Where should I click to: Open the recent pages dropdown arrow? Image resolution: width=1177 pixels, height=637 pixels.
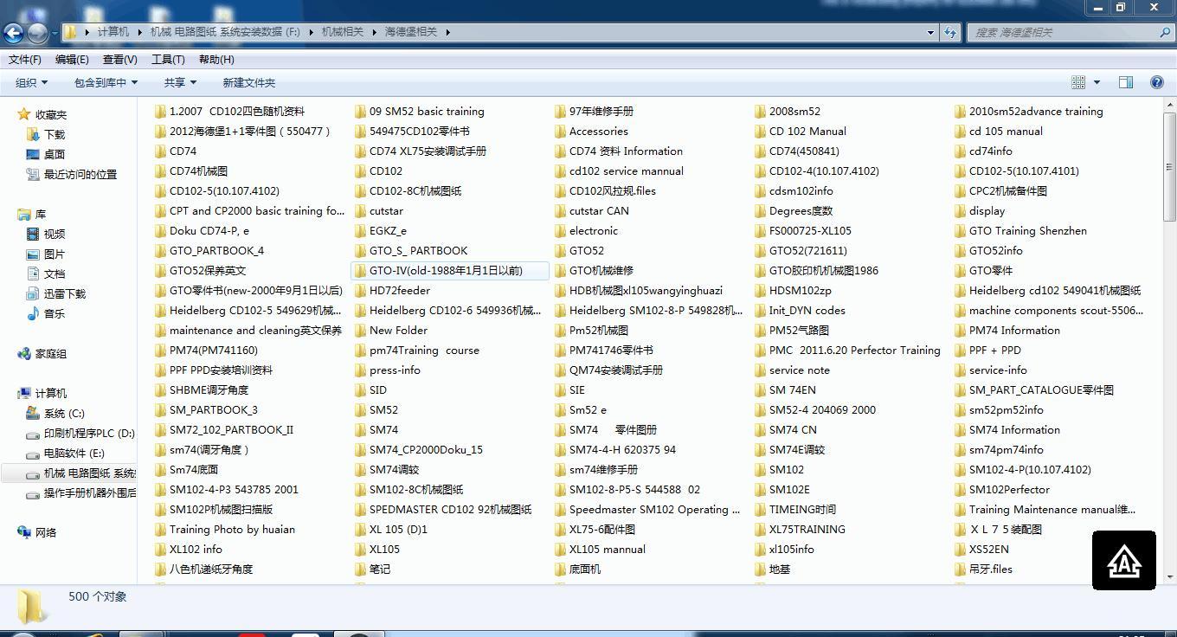(x=55, y=33)
